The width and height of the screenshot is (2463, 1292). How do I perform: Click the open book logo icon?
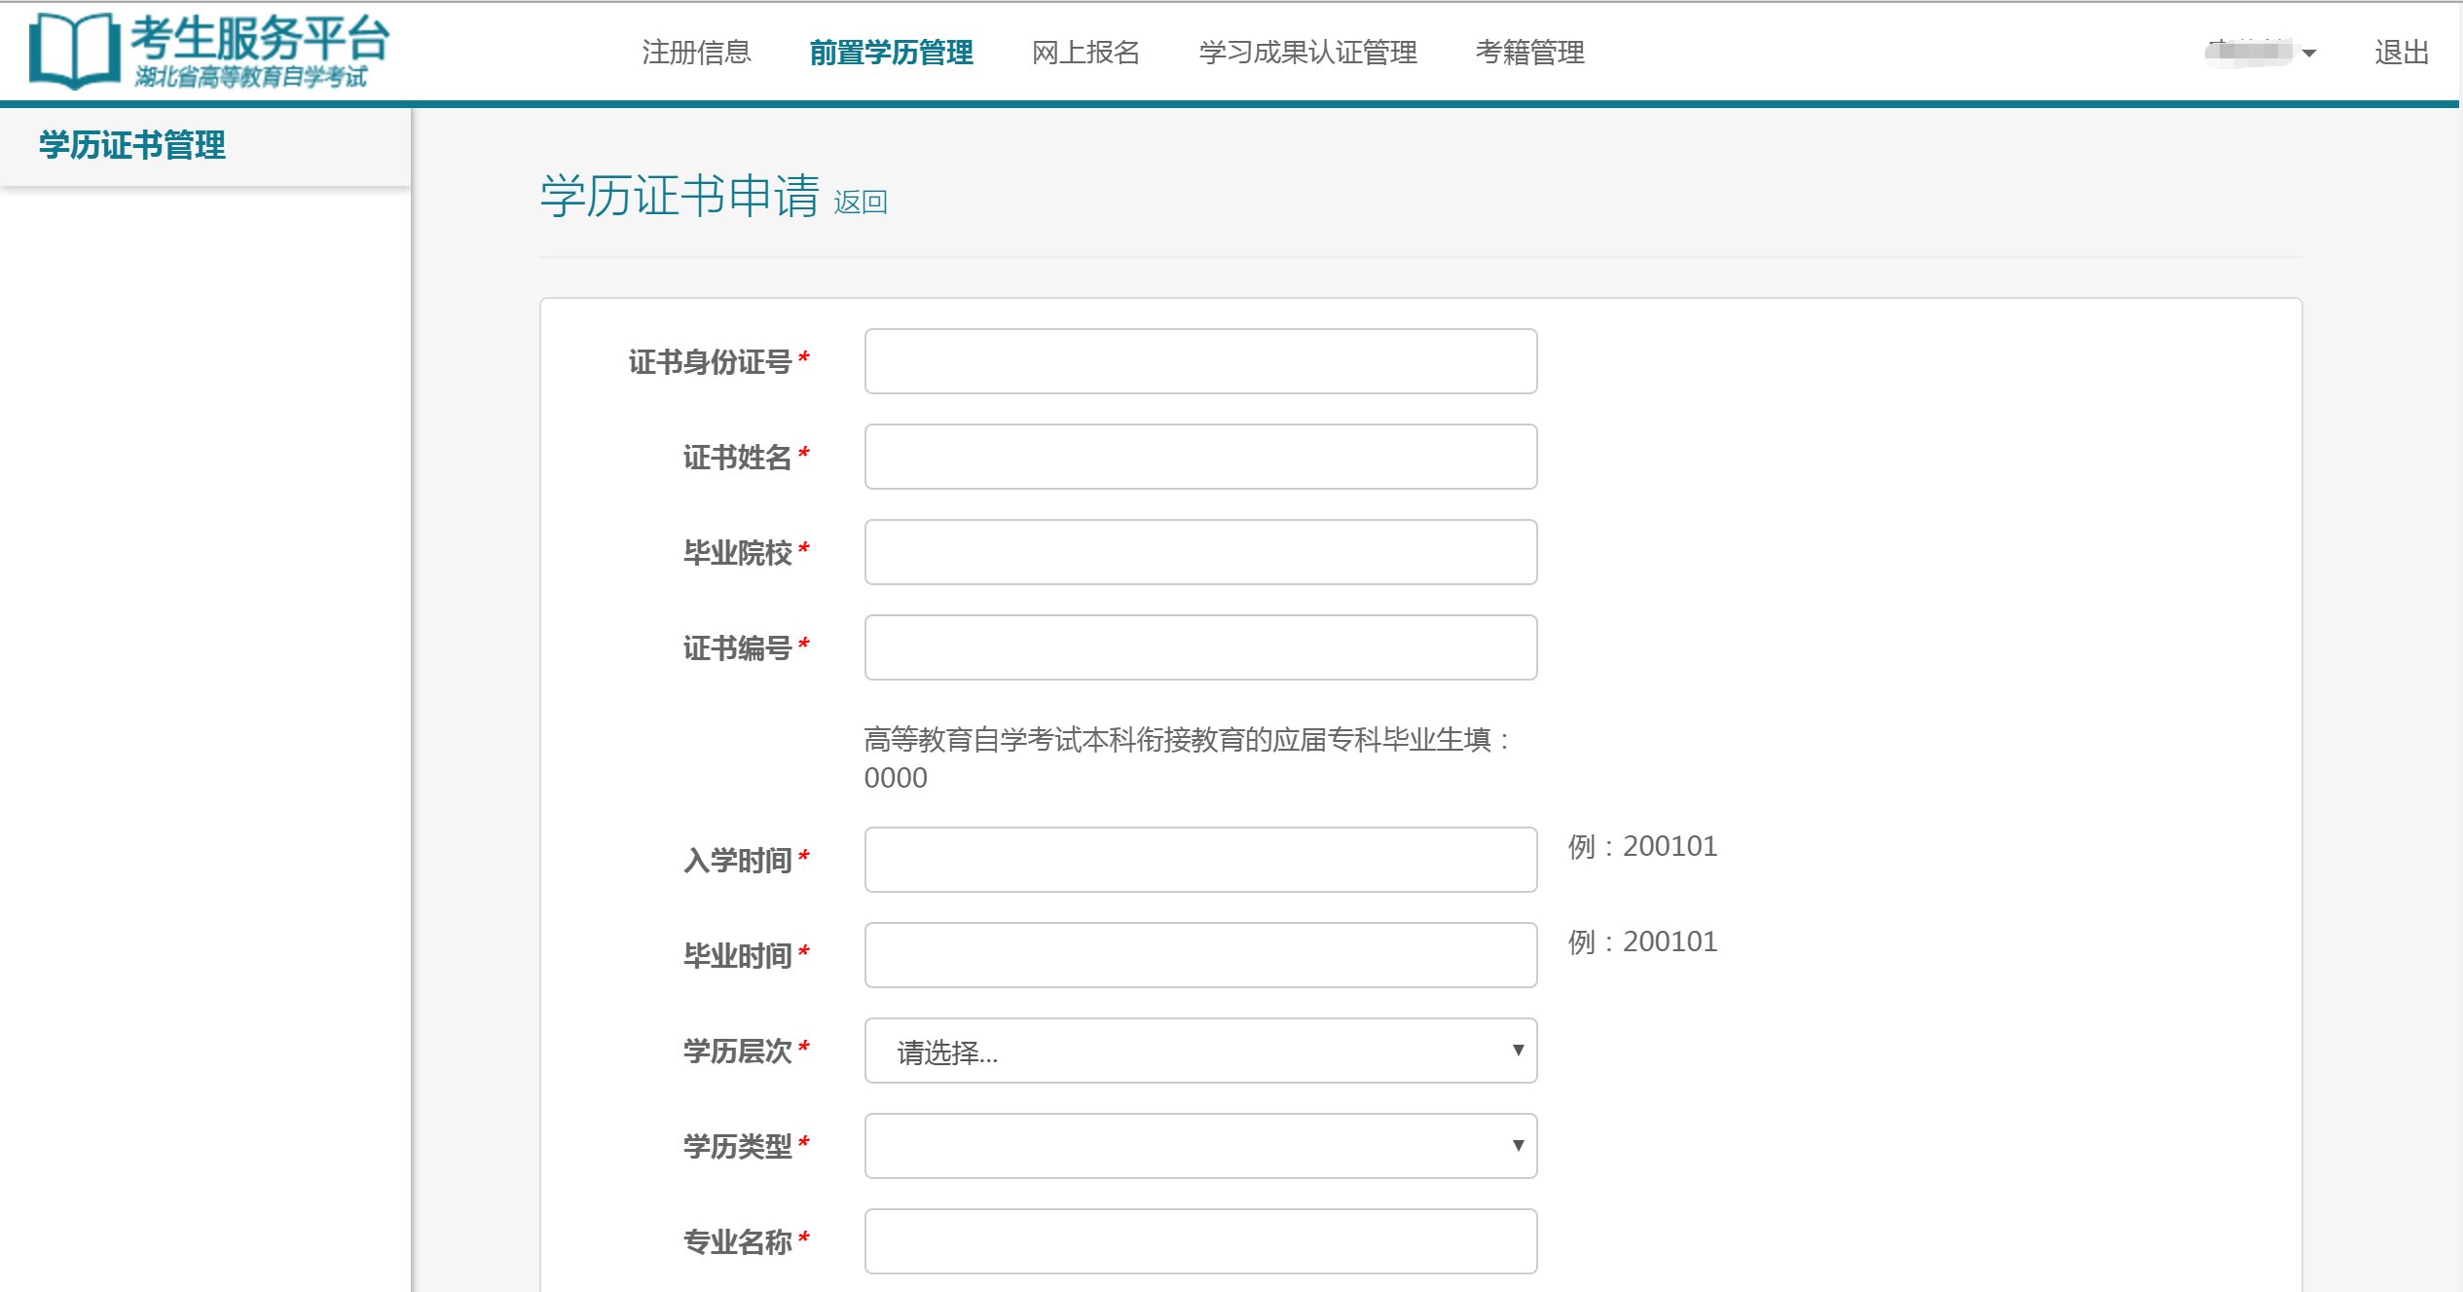(x=74, y=51)
